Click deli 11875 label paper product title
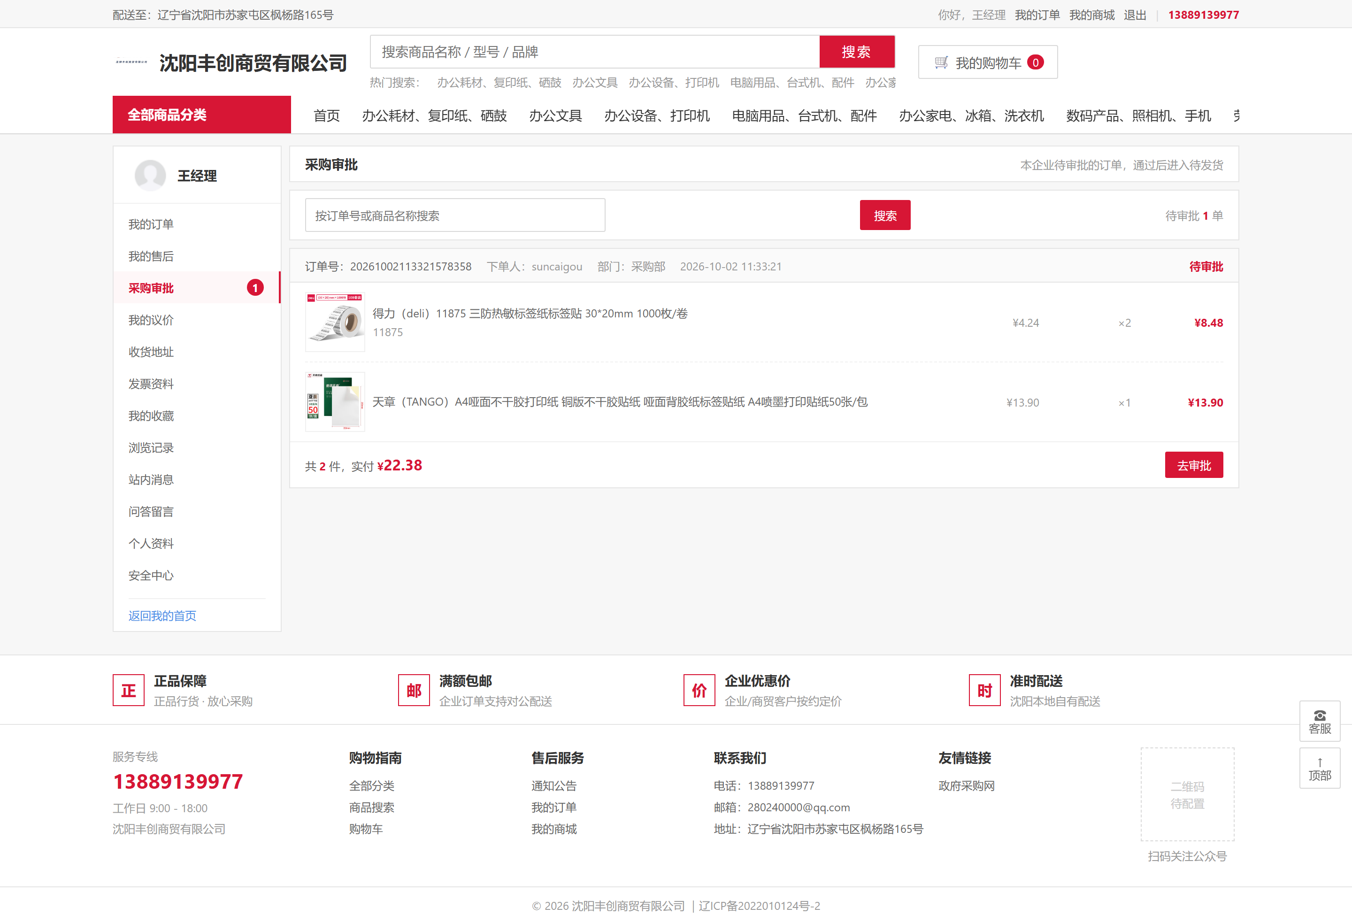Image resolution: width=1352 pixels, height=923 pixels. point(530,314)
